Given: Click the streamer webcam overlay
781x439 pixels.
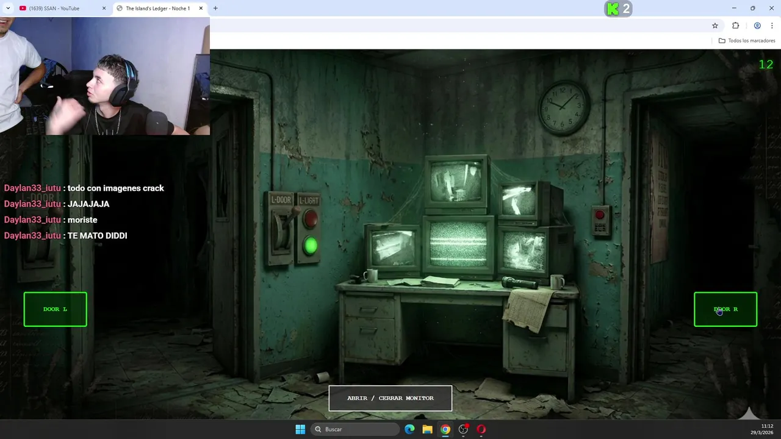Looking at the screenshot, I should [x=105, y=76].
